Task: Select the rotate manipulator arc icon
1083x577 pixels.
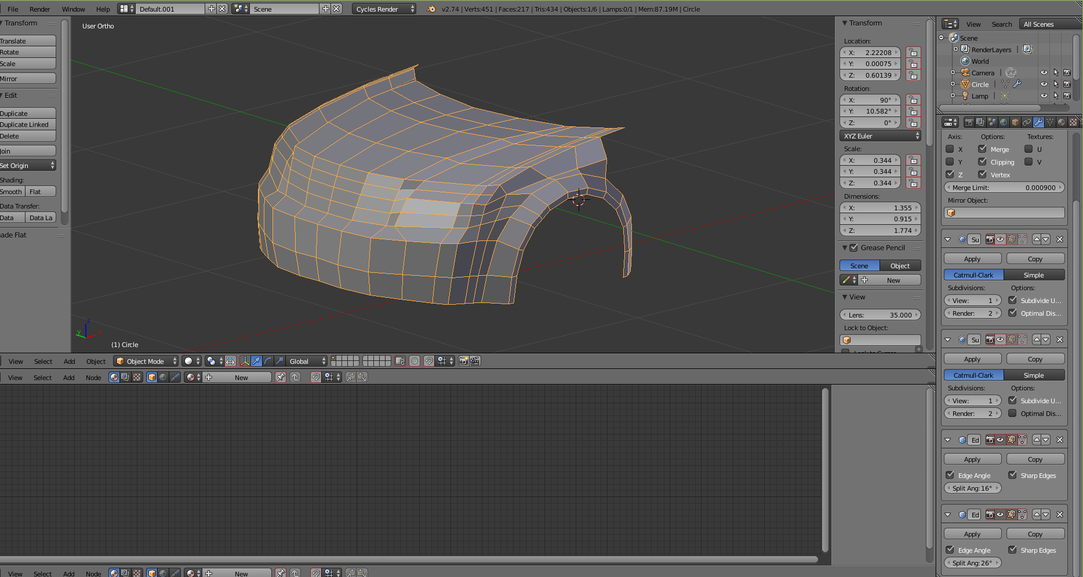Action: pyautogui.click(x=268, y=361)
